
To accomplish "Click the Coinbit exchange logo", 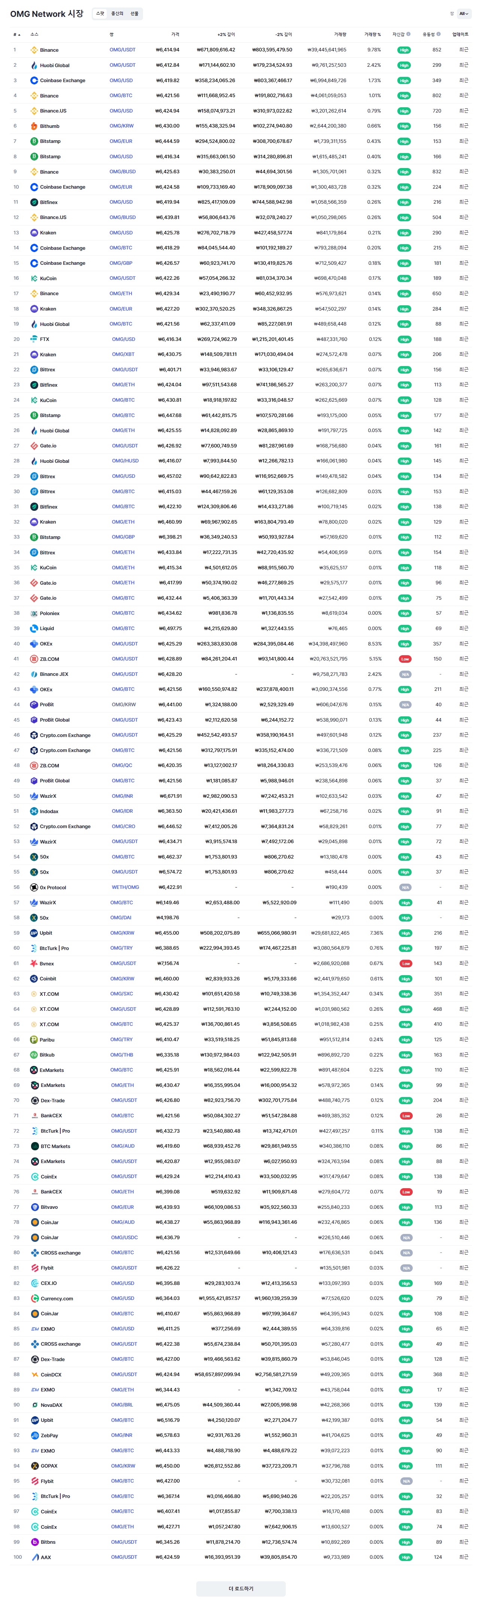I will [34, 979].
